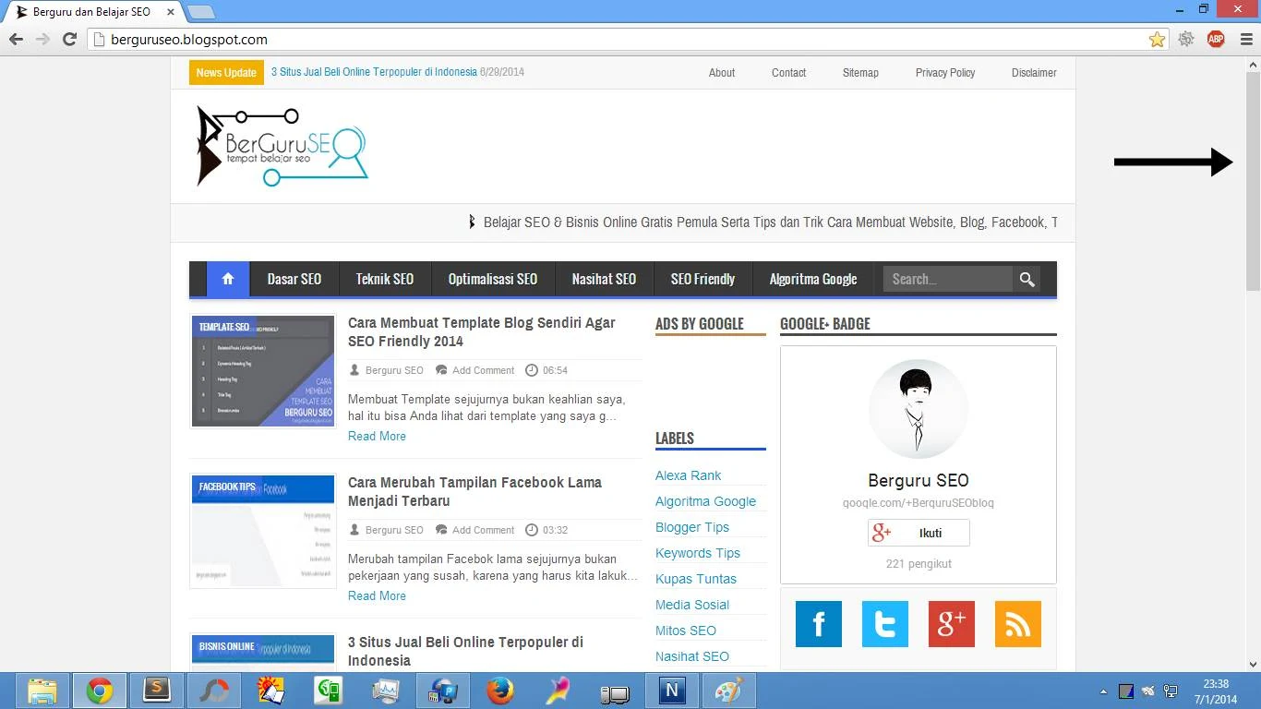Image resolution: width=1261 pixels, height=709 pixels.
Task: Open the Disclaimer link
Action: coord(1034,73)
